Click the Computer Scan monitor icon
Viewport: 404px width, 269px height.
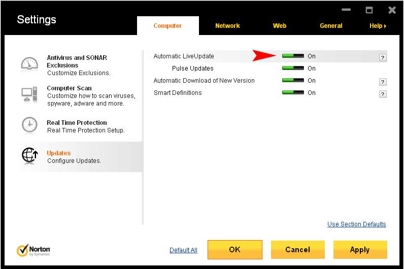(29, 94)
